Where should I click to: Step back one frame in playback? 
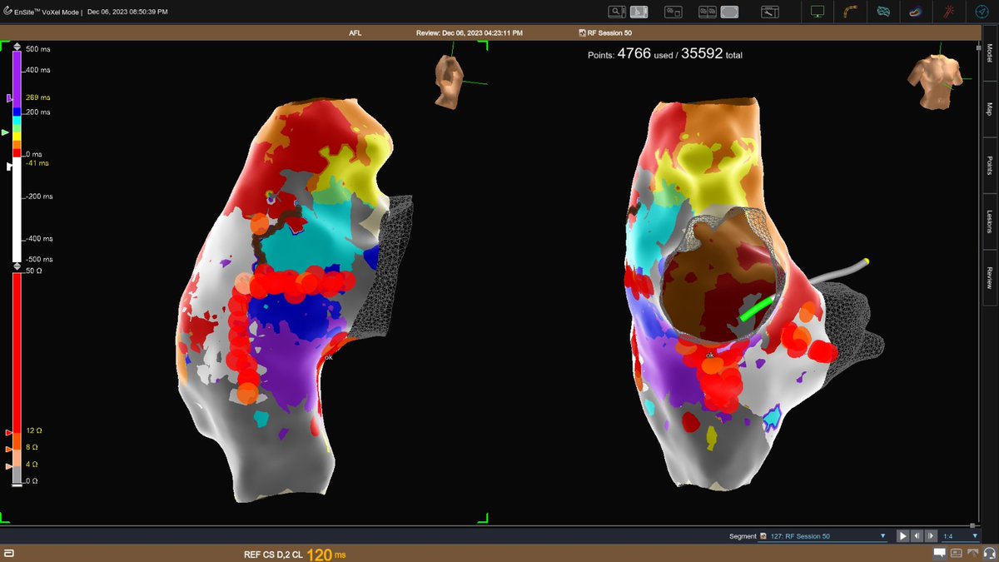point(917,537)
